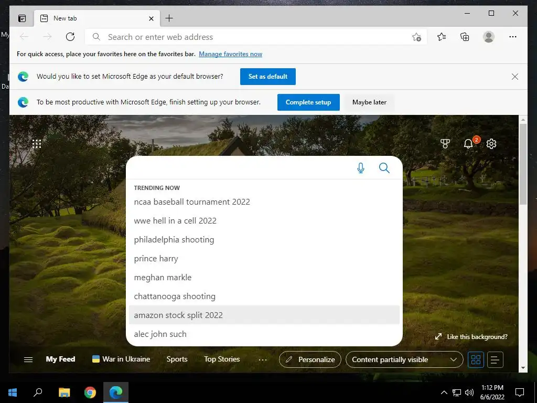Add this page to favorites star icon
Screen dimensions: 537x403
click(x=416, y=37)
